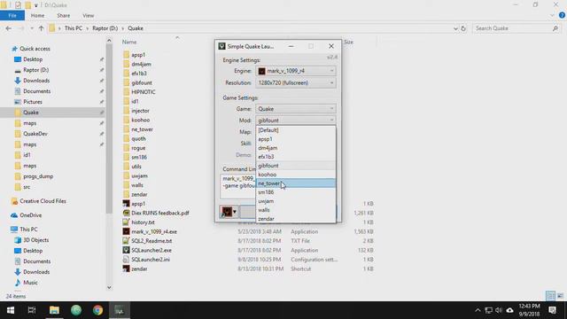Refresh the Quake folder view
The height and width of the screenshot is (319, 567).
(463, 28)
